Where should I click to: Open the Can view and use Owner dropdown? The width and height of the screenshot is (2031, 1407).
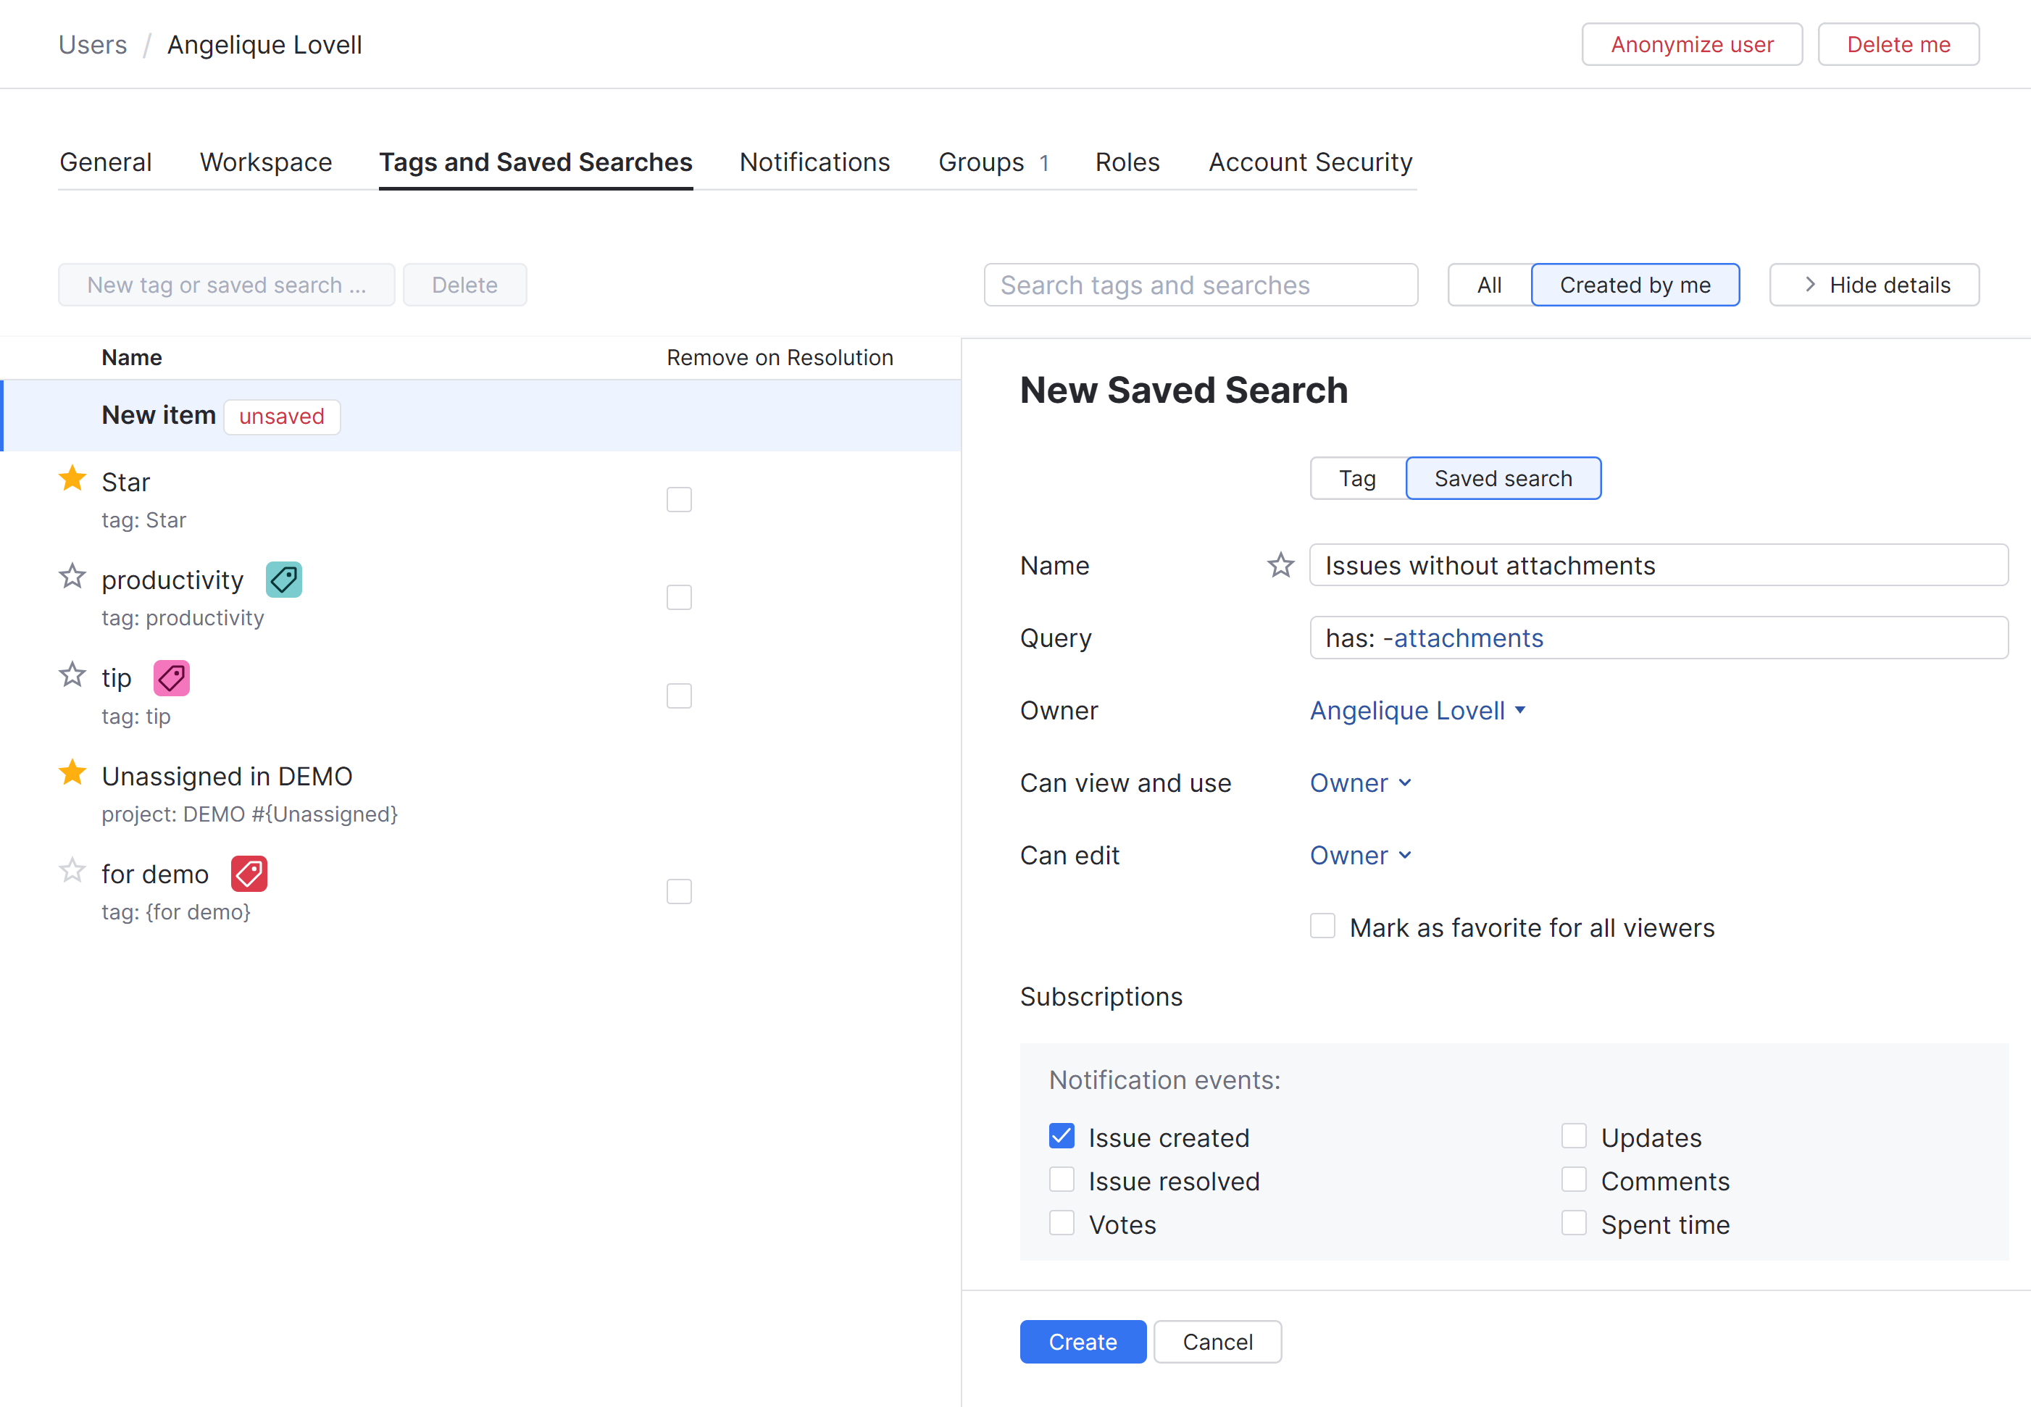point(1360,782)
